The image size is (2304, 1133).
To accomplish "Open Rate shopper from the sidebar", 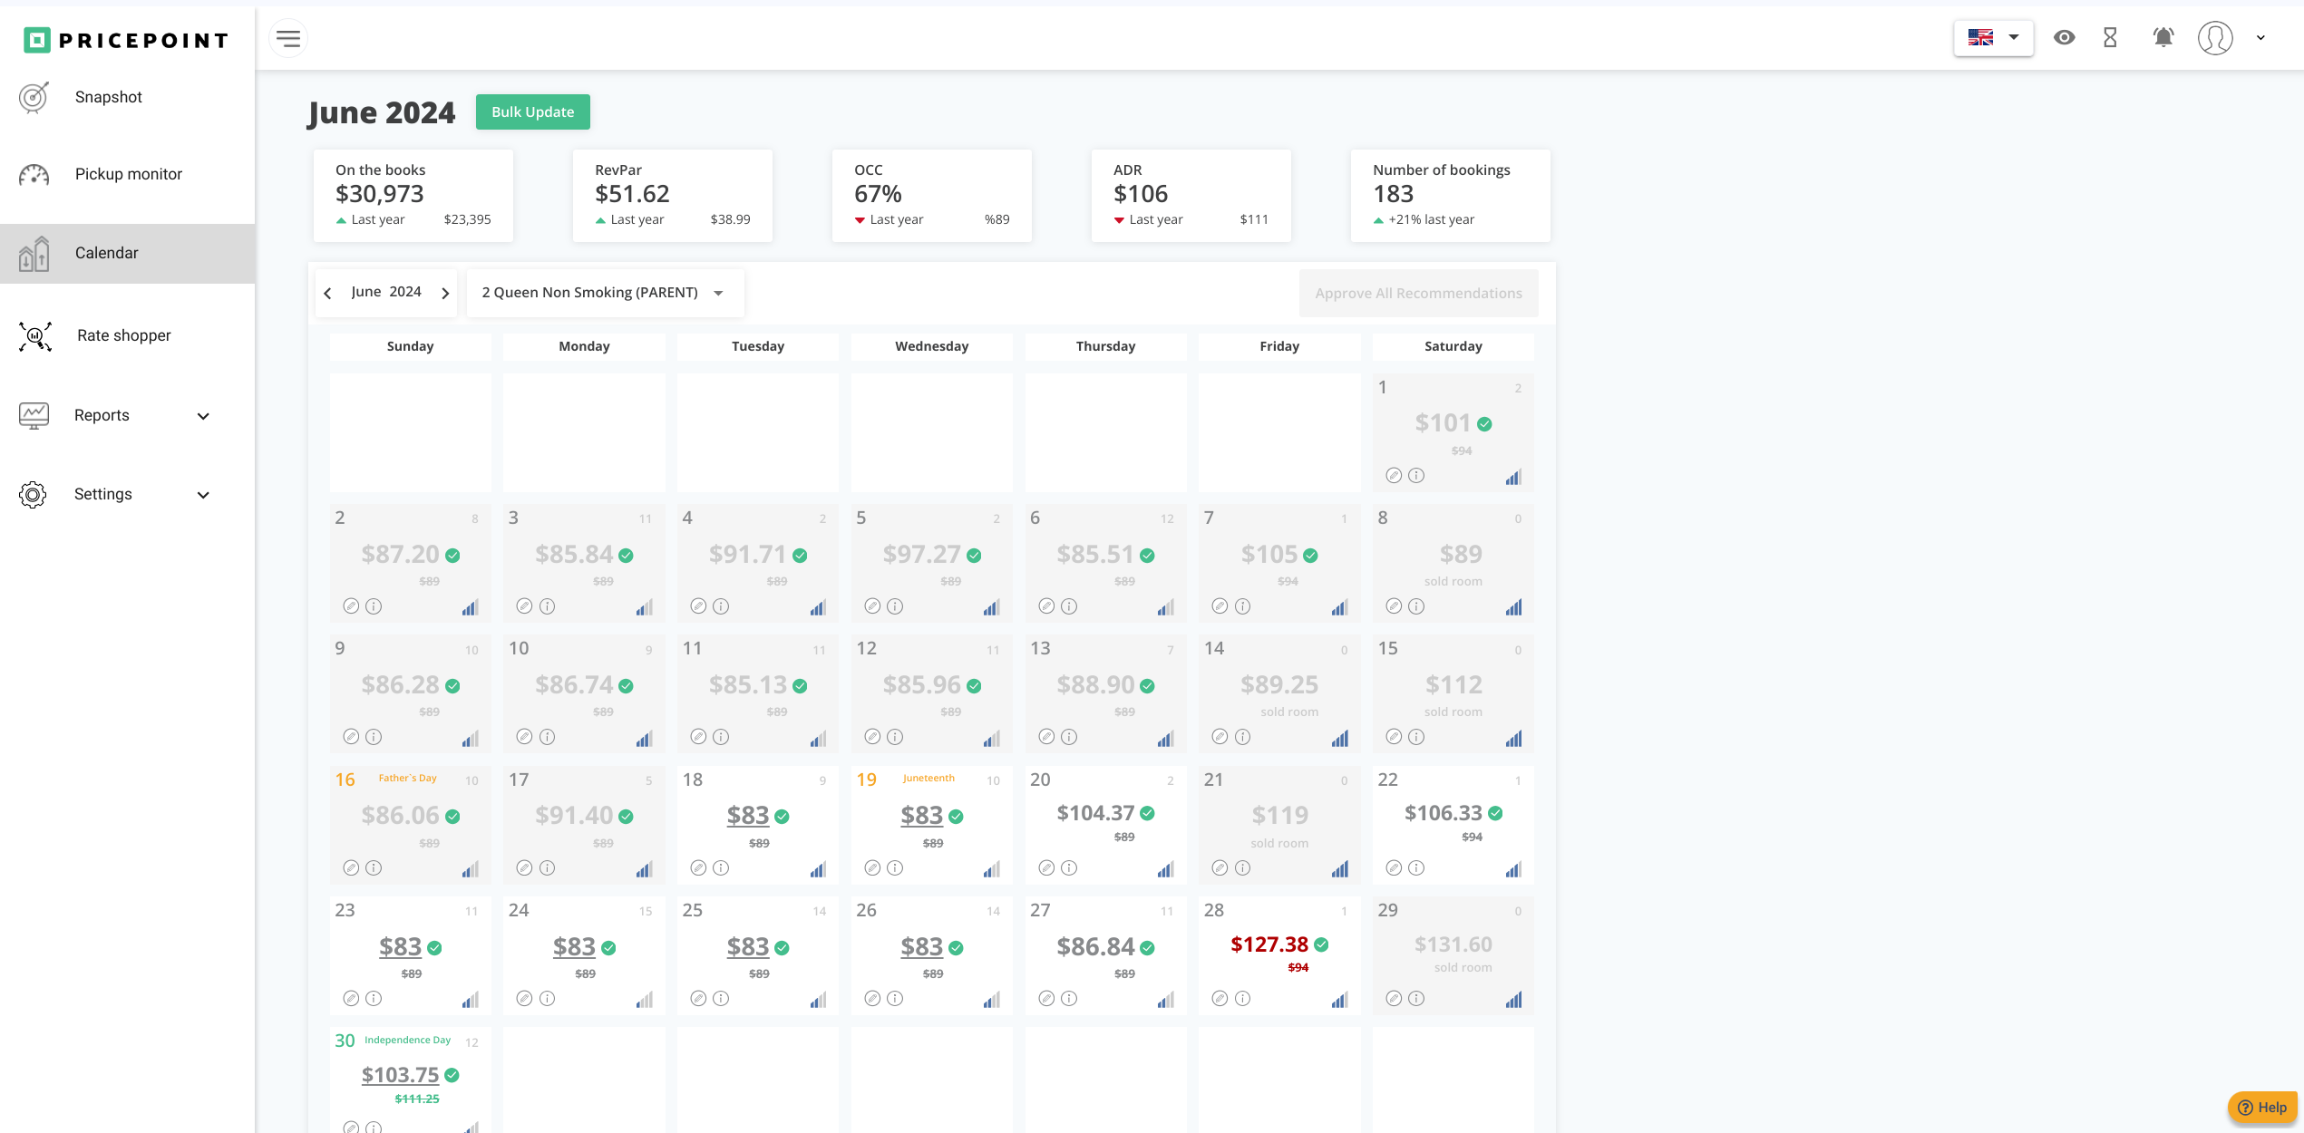I will click(x=123, y=335).
